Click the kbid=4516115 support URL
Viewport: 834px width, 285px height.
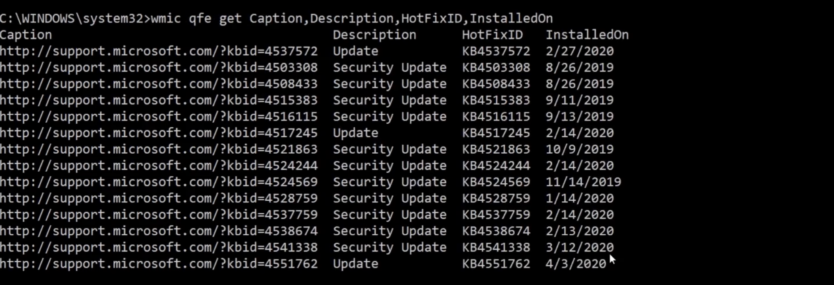159,117
